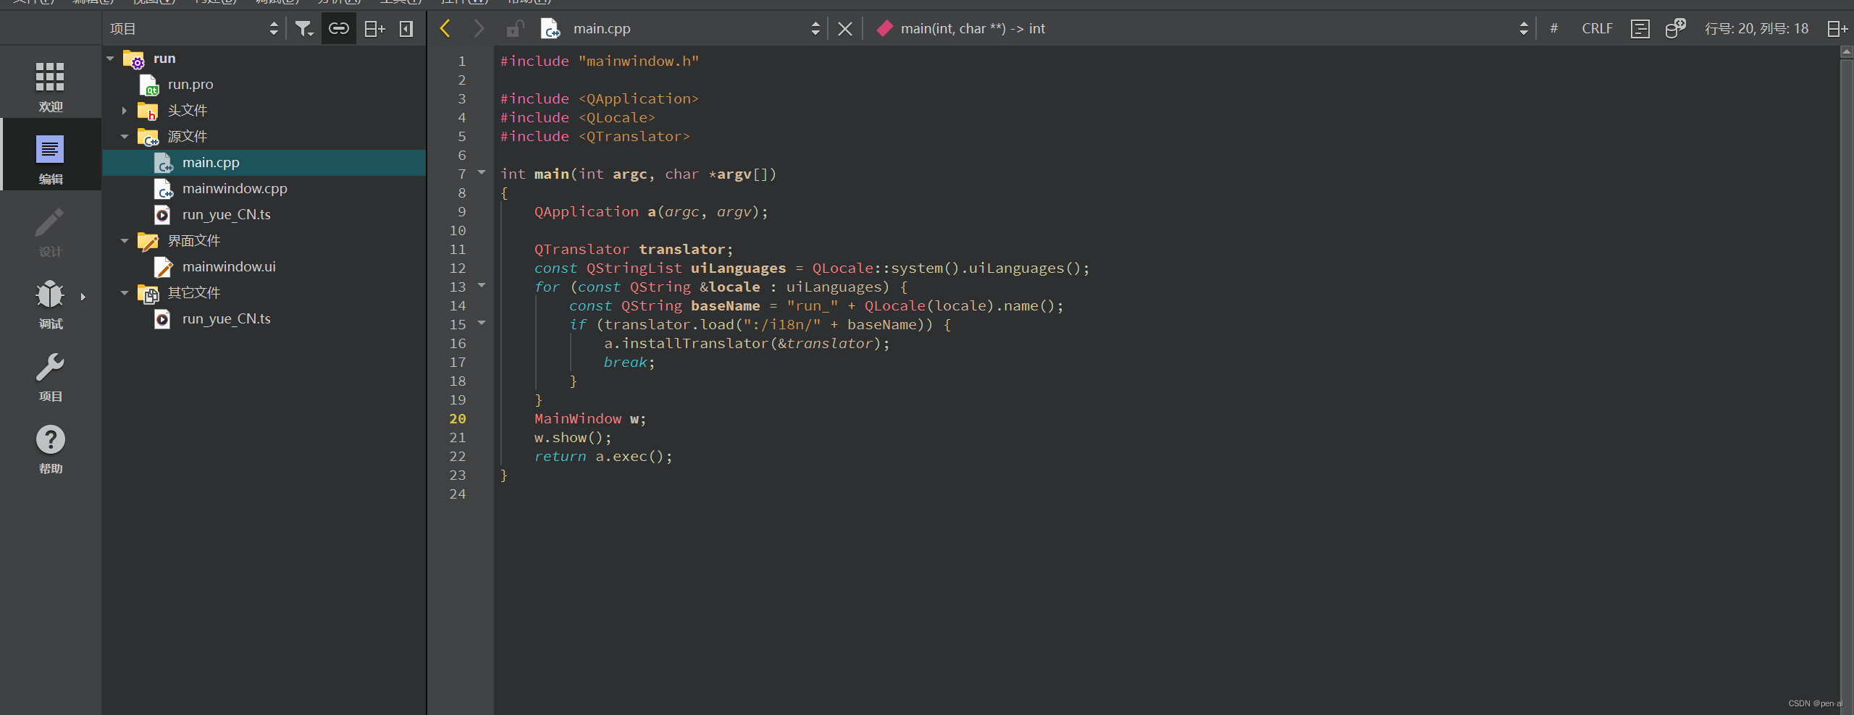Screen dimensions: 1854x715
Task: Expand the Debug mode side arrow
Action: (83, 297)
